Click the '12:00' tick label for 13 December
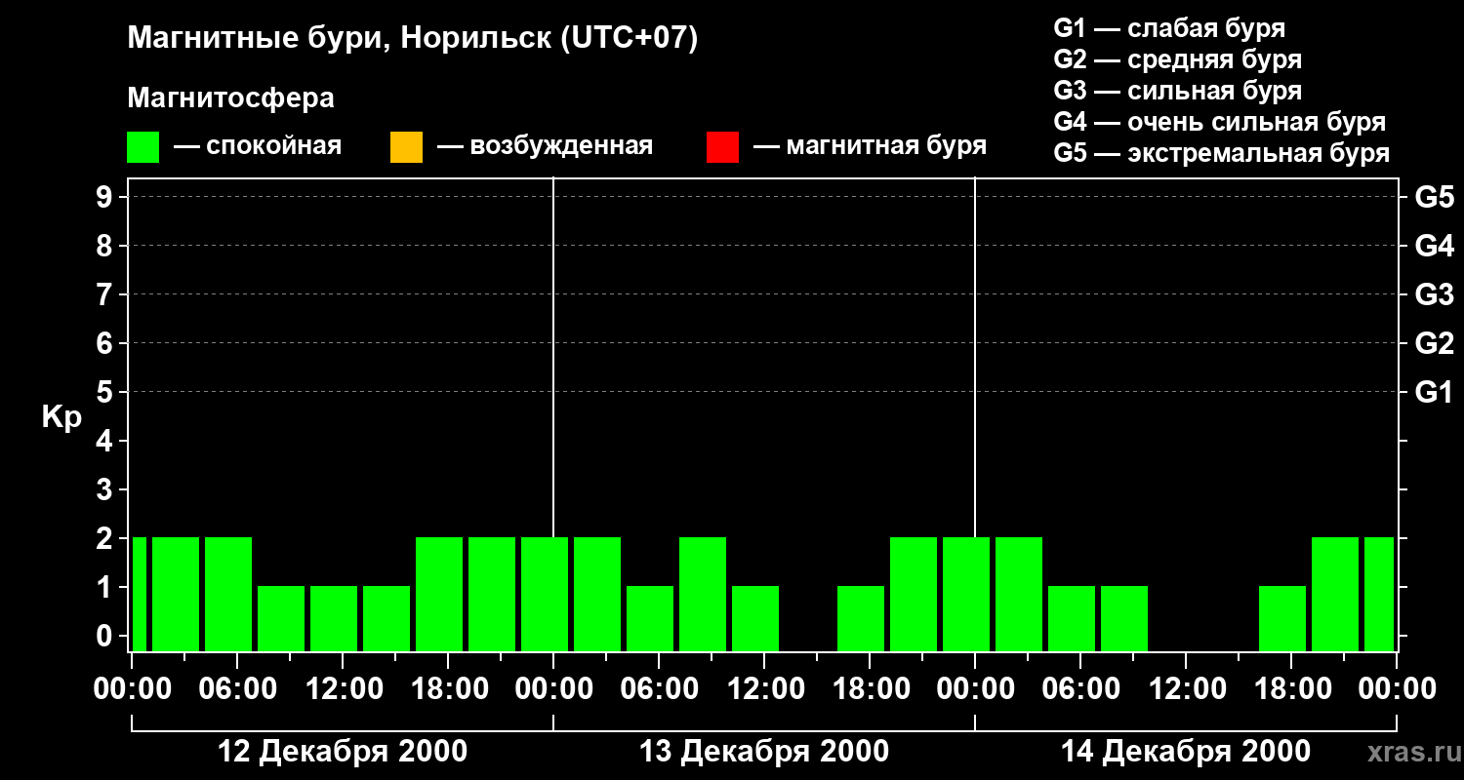The image size is (1464, 780). click(x=764, y=688)
